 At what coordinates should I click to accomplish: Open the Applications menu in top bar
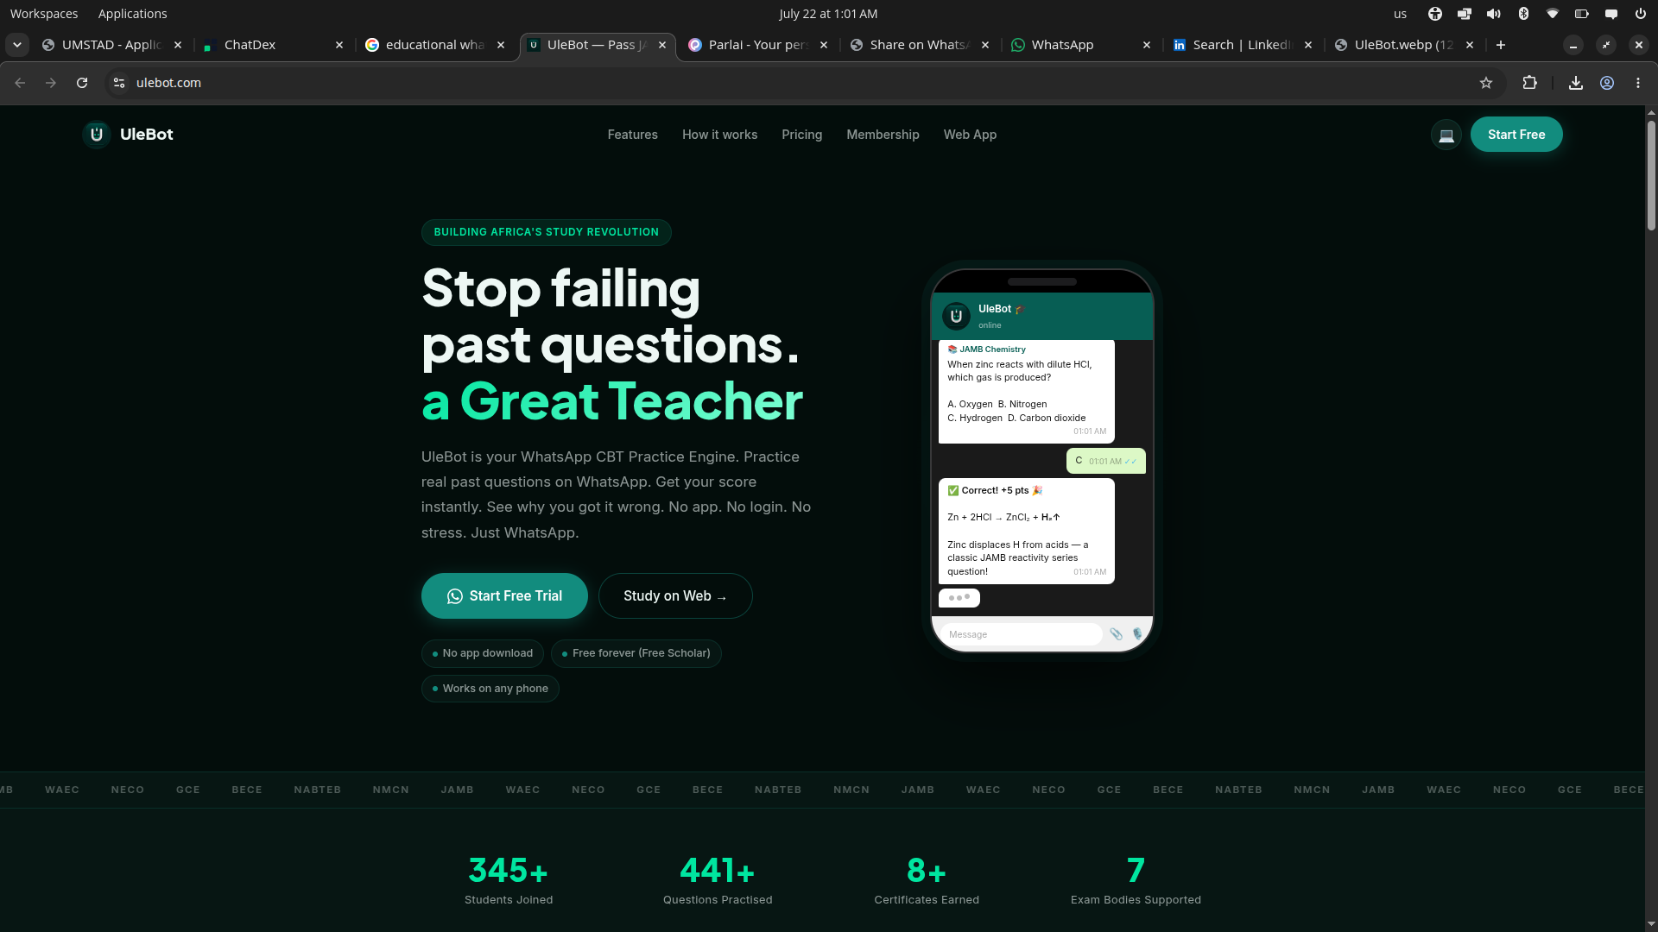pyautogui.click(x=132, y=14)
